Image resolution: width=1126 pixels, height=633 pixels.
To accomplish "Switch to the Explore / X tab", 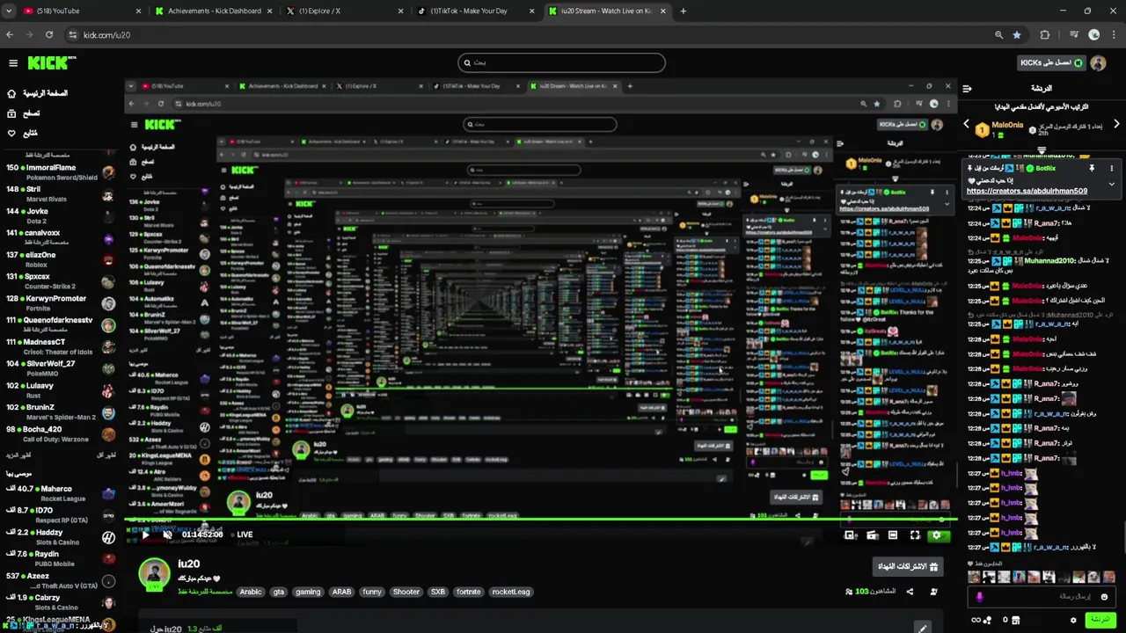I will pos(346,11).
